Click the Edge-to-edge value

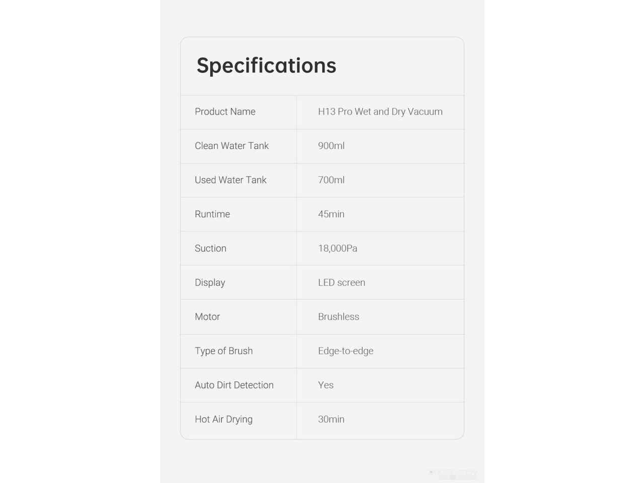(x=346, y=351)
